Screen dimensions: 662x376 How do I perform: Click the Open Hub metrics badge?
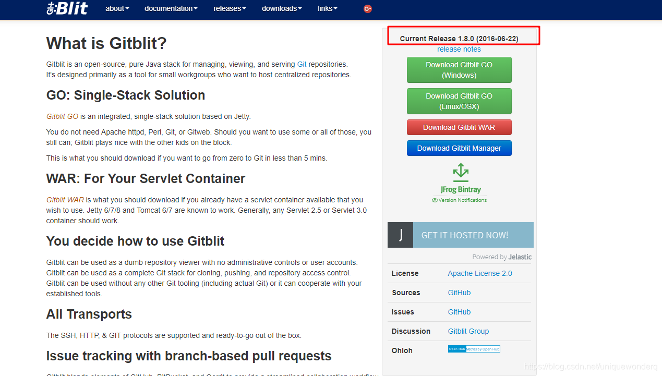pyautogui.click(x=474, y=349)
